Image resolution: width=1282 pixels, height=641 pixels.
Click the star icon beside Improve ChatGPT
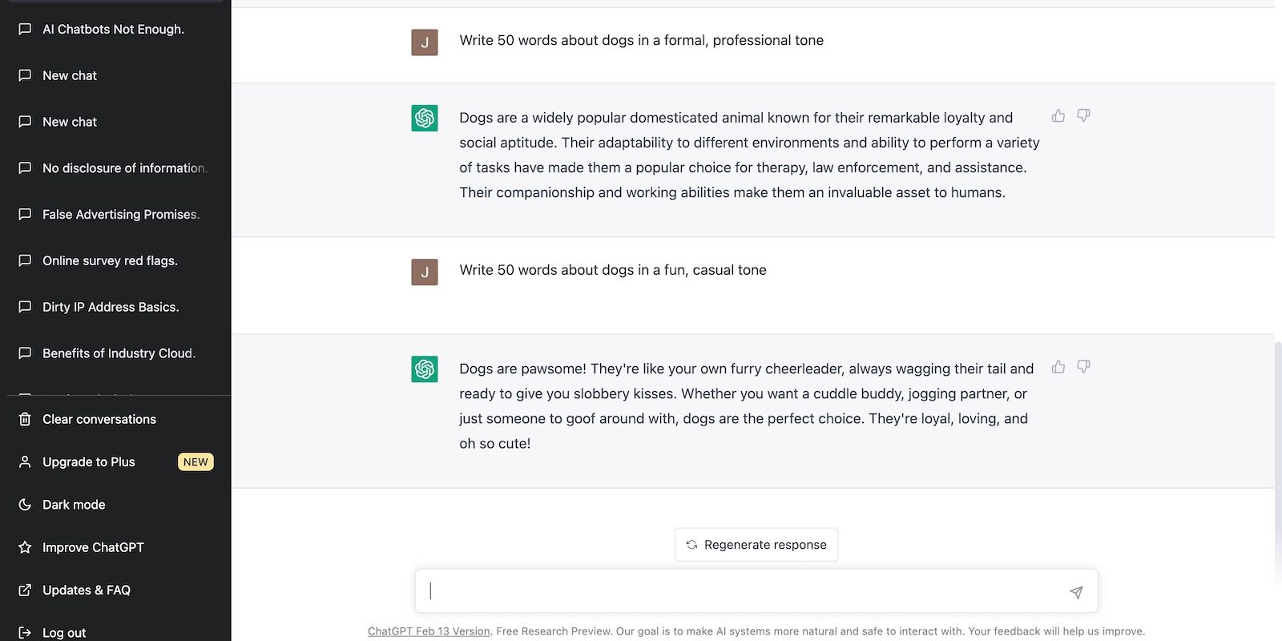pos(25,547)
